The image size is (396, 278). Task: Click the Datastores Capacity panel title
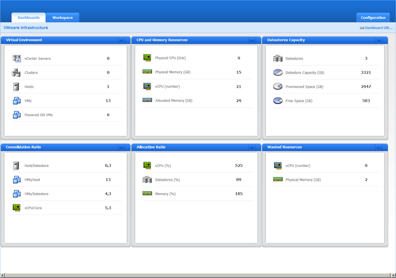coord(286,40)
